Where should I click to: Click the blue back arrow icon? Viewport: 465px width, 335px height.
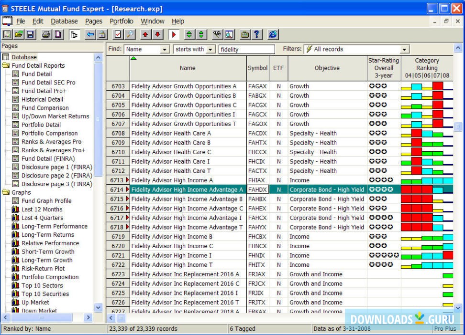(x=90, y=34)
